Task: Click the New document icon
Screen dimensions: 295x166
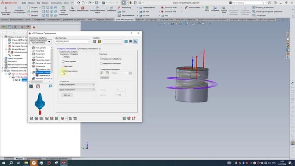Action: click(x=83, y=3)
